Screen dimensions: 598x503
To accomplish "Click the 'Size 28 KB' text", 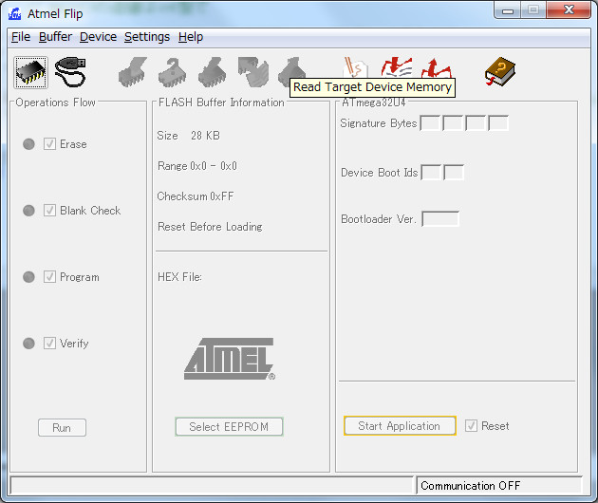I will click(x=188, y=136).
